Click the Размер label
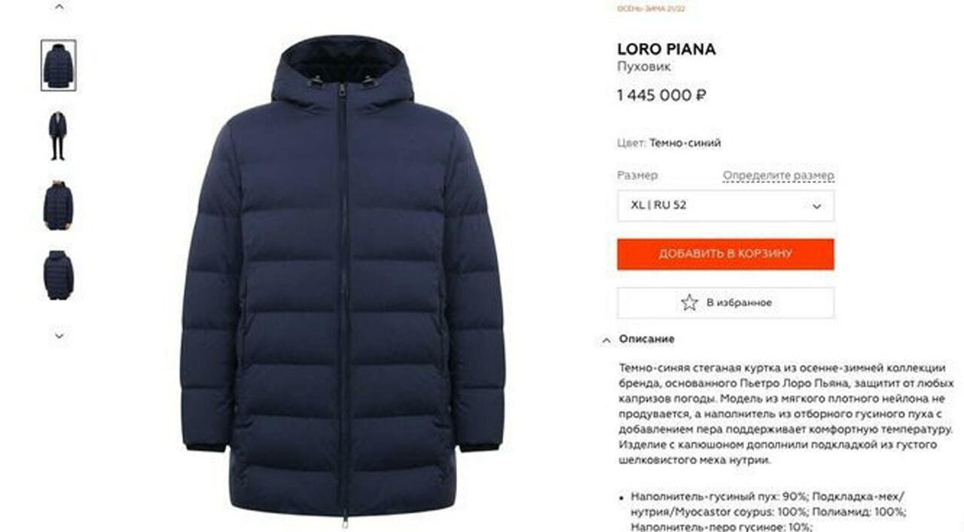 637,176
